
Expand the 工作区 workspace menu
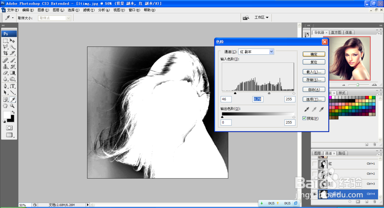coord(262,17)
